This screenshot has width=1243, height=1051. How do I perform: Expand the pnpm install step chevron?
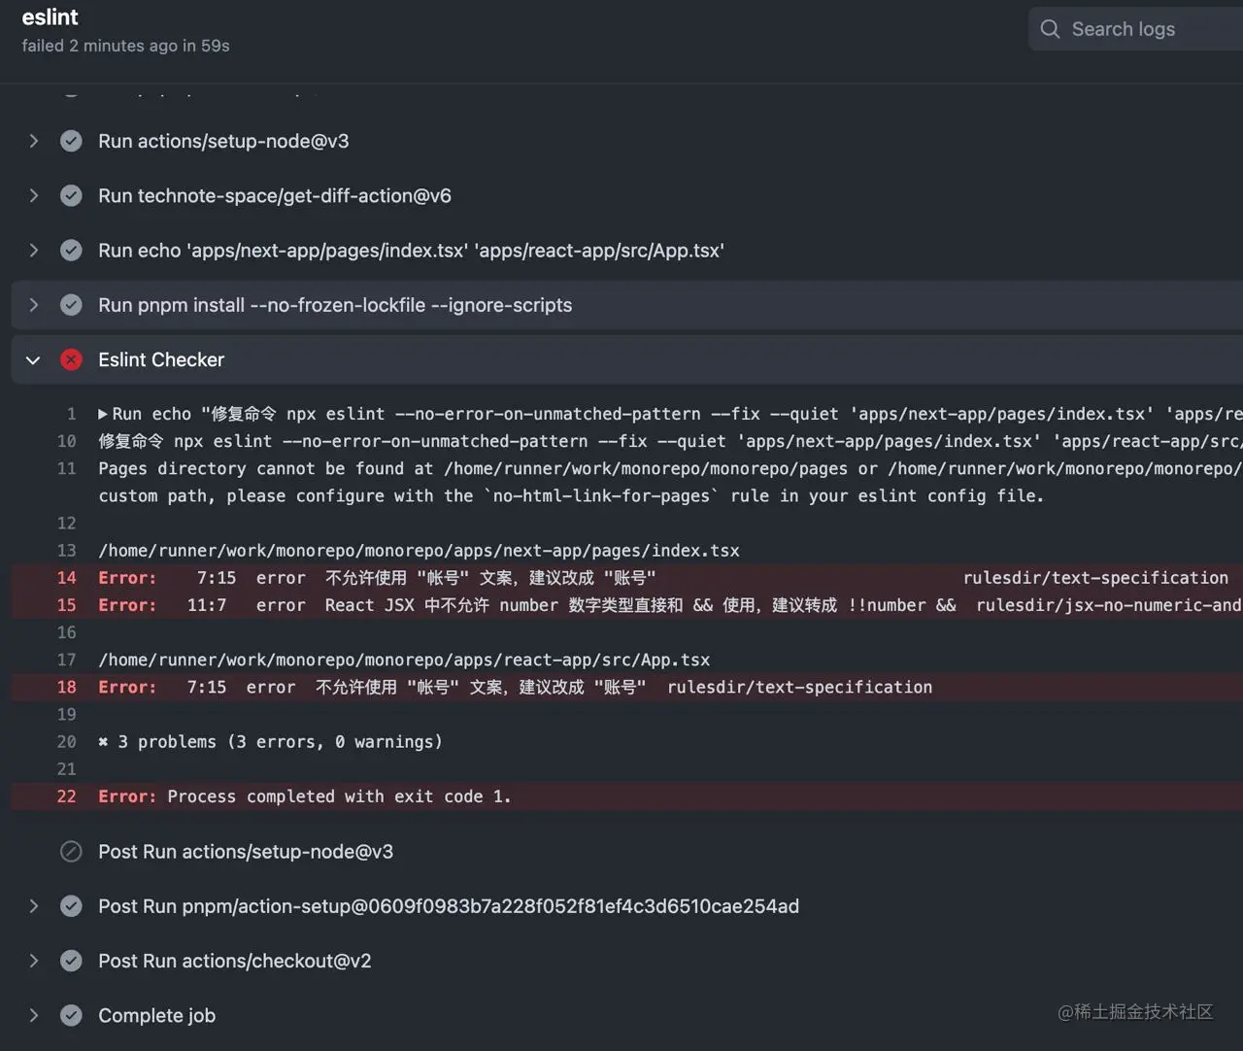point(33,305)
